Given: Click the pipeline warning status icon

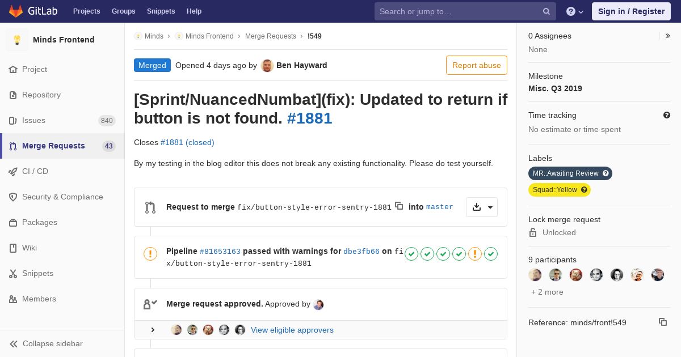Looking at the screenshot, I should 150,254.
